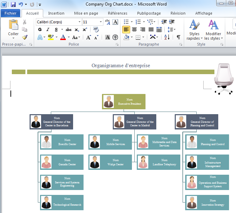
Task: Click the Shading paint bucket icon
Action: pyautogui.click(x=126, y=37)
